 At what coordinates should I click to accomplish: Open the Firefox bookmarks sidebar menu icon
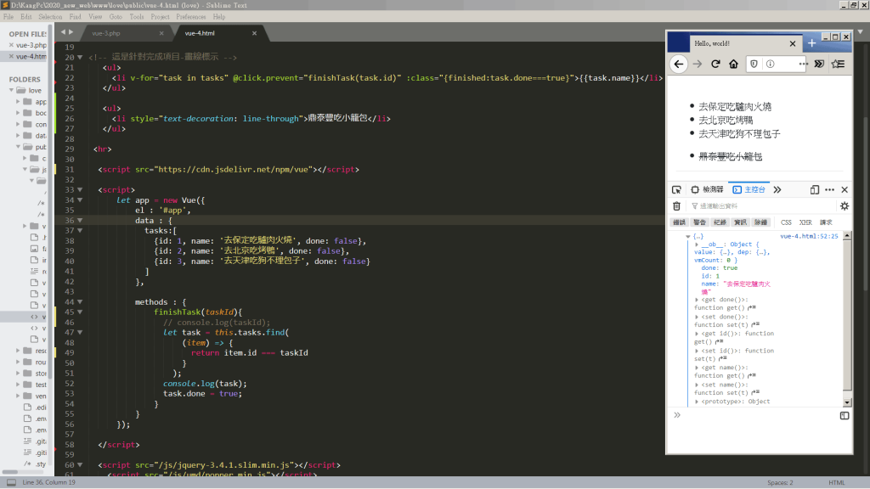coord(839,65)
